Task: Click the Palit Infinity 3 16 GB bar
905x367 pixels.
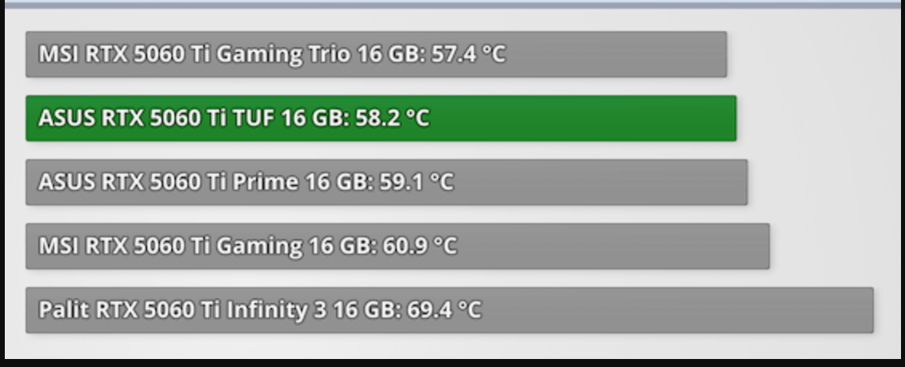Action: tap(450, 310)
